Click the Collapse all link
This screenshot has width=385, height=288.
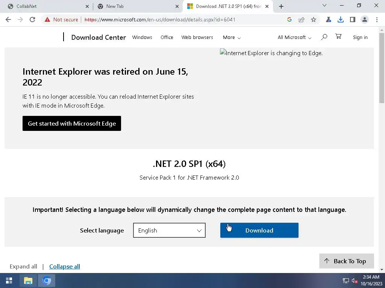point(65,267)
